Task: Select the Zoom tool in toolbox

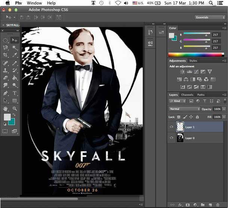Action: (x=15, y=108)
